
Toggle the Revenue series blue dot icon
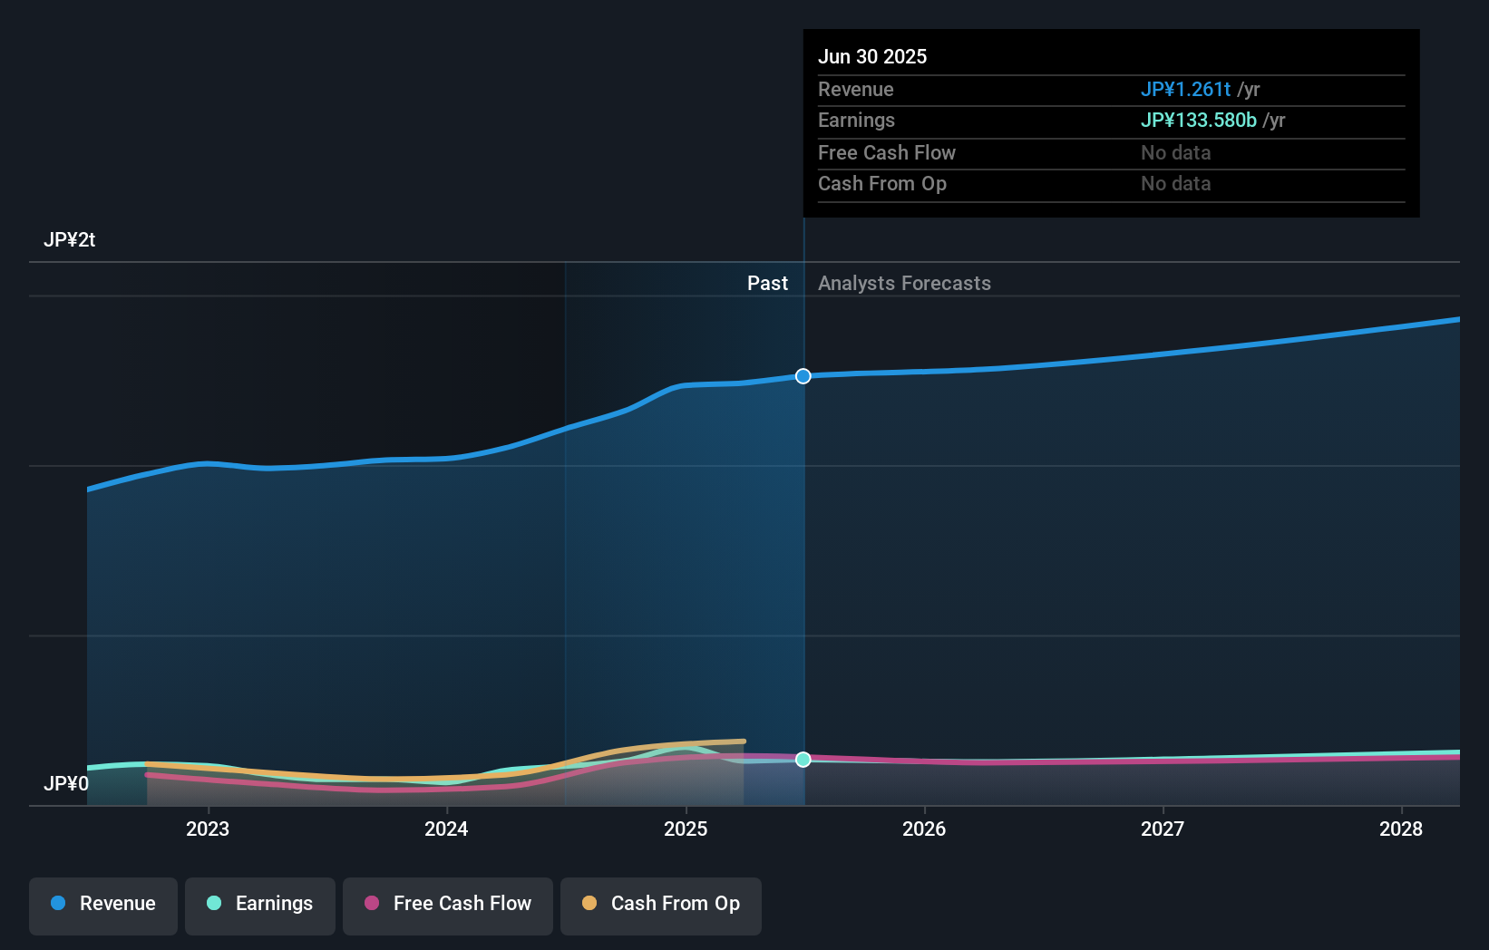[58, 905]
